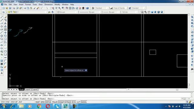Toggle GRID display in status bar
The width and height of the screenshot is (194, 109).
[x=42, y=102]
